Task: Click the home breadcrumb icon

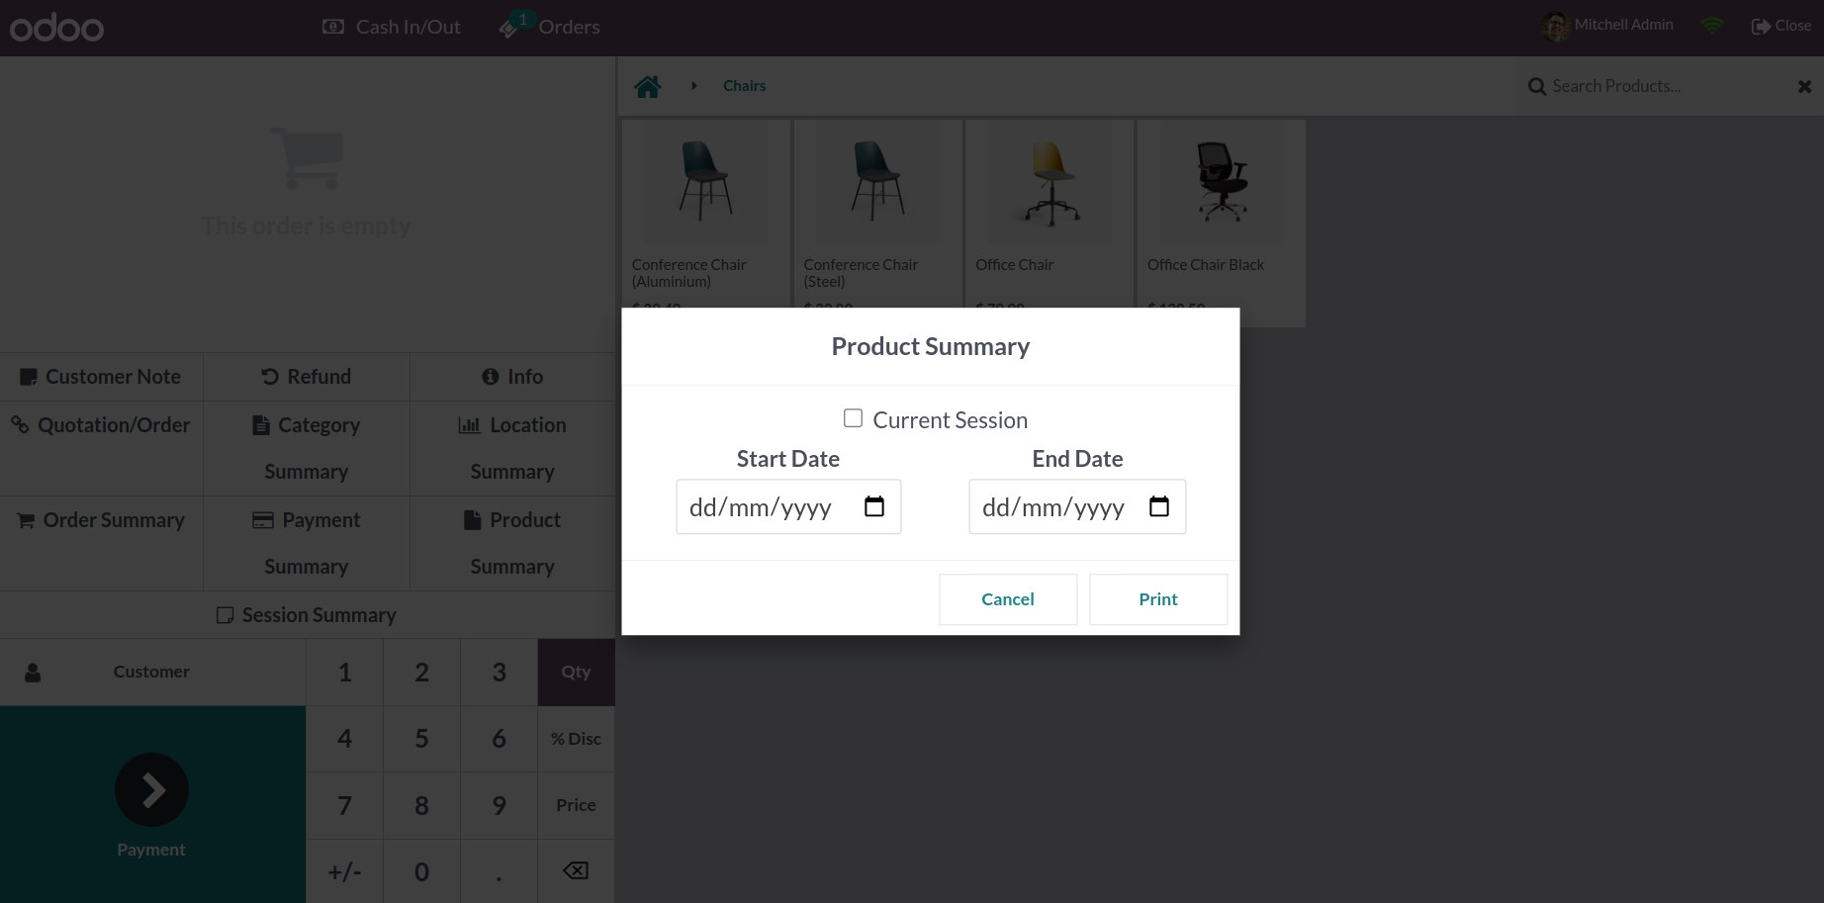Action: (x=648, y=87)
